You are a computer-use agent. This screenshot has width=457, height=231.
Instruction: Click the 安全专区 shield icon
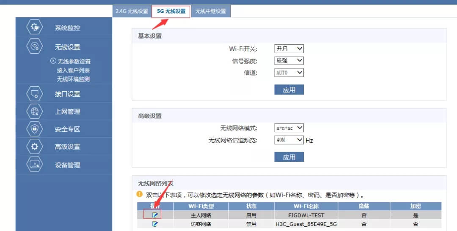pyautogui.click(x=35, y=129)
